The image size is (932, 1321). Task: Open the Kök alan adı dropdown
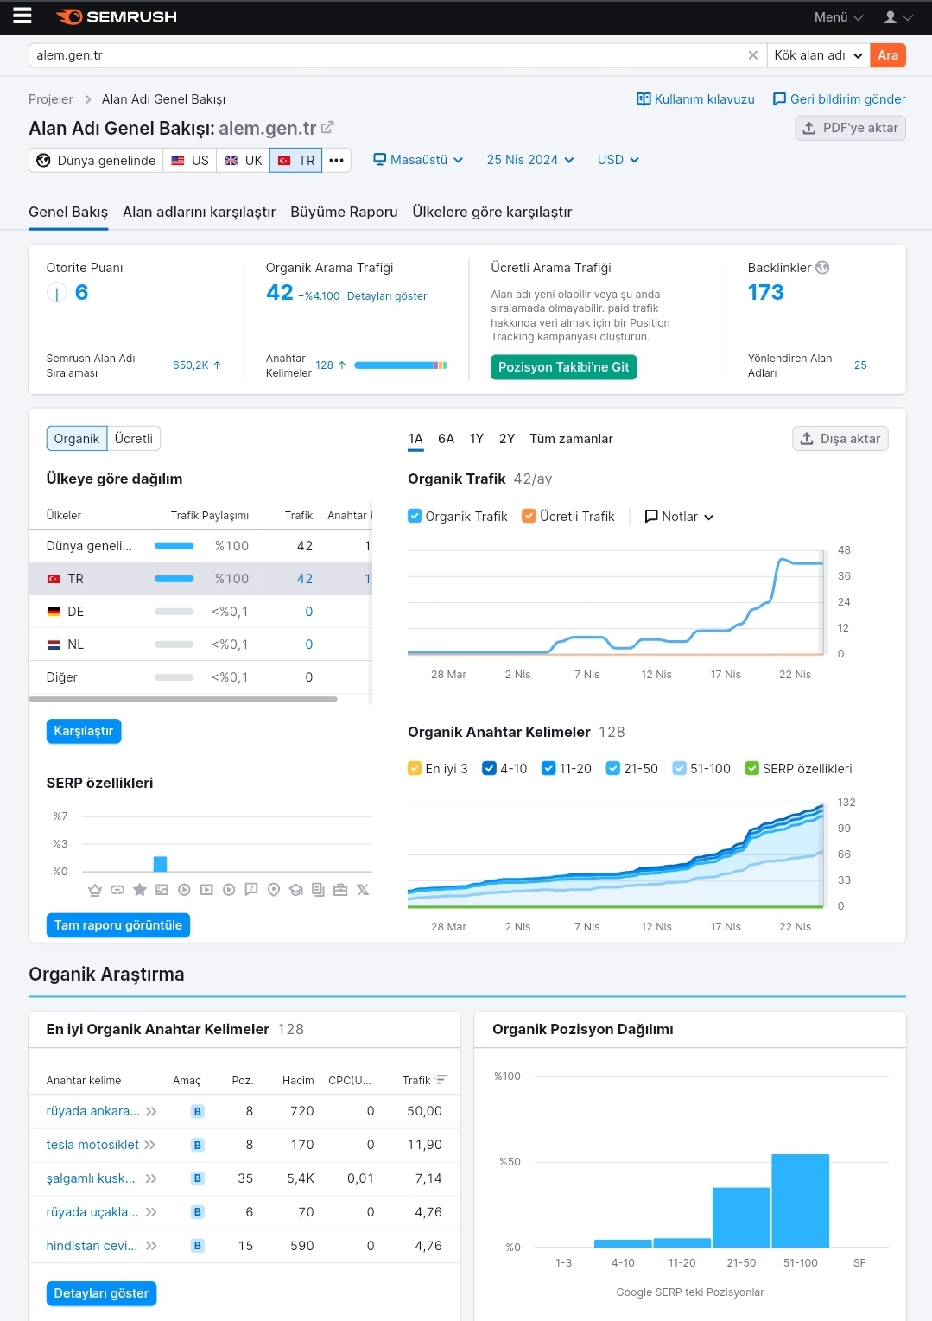click(x=817, y=55)
